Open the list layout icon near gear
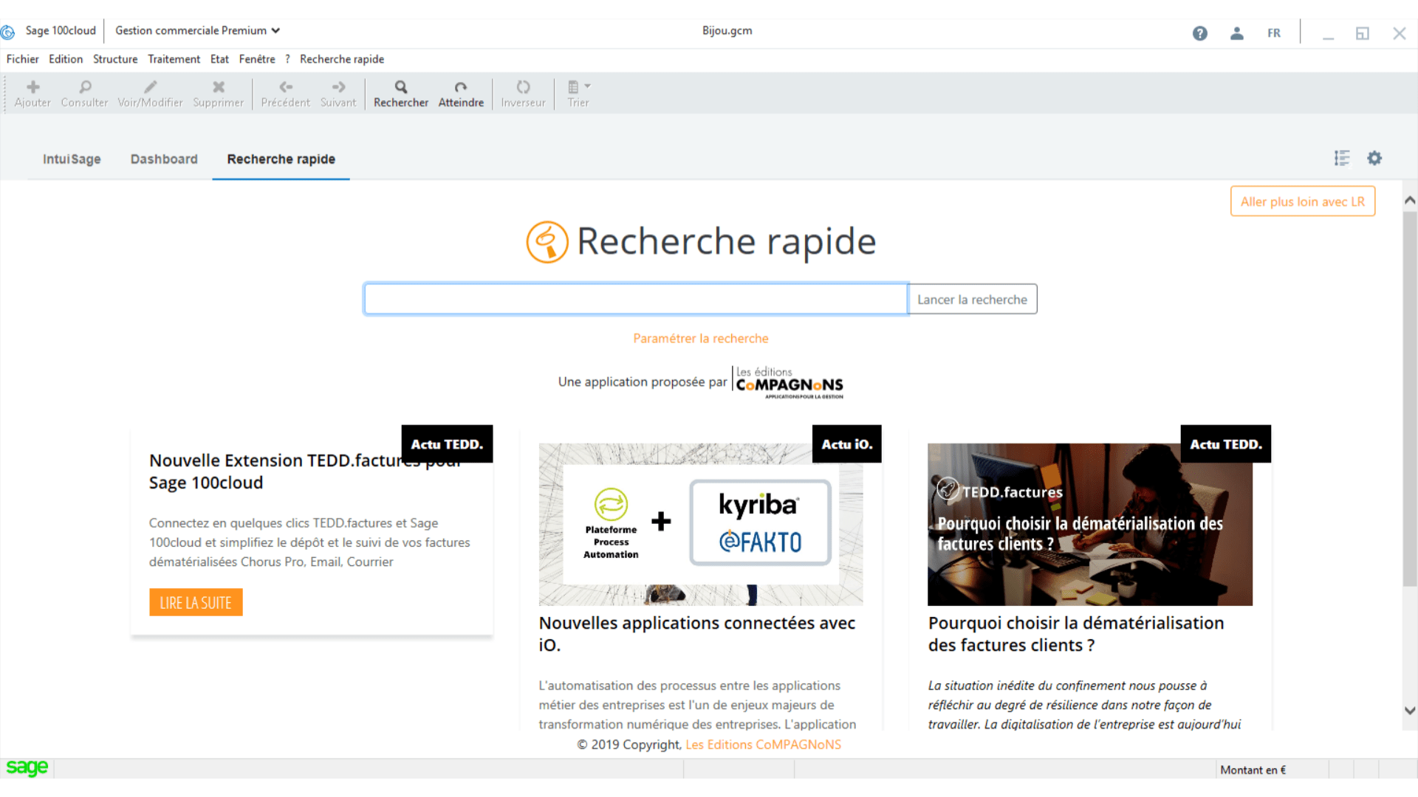1418x797 pixels. click(1342, 158)
